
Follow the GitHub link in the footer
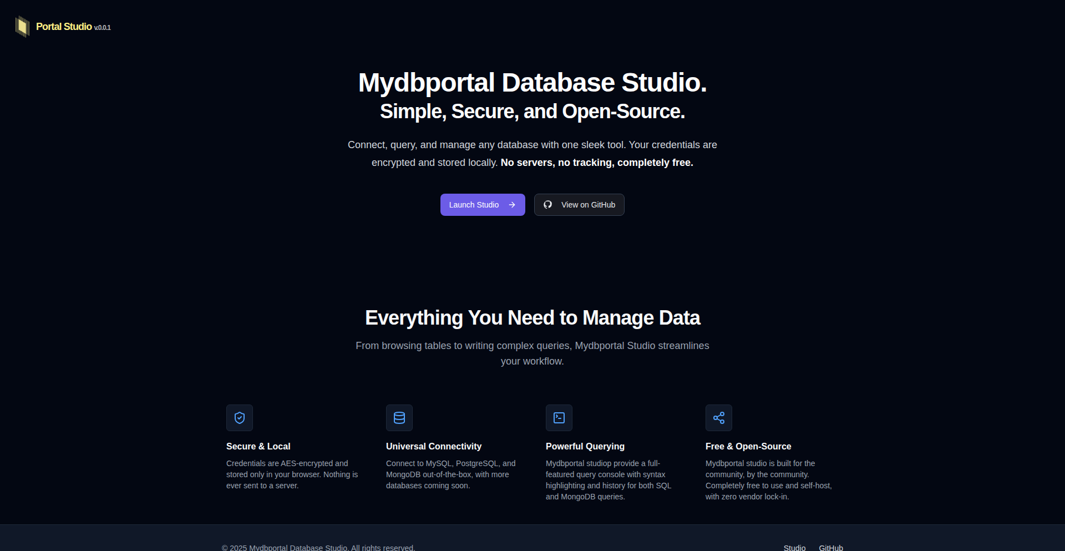pyautogui.click(x=830, y=547)
